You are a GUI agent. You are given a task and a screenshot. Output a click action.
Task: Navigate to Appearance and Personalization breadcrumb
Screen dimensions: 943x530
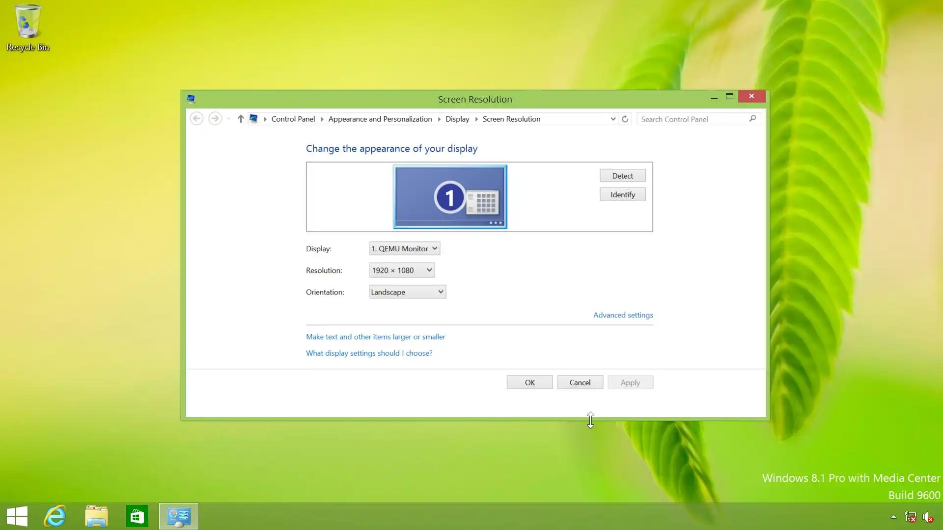point(380,119)
